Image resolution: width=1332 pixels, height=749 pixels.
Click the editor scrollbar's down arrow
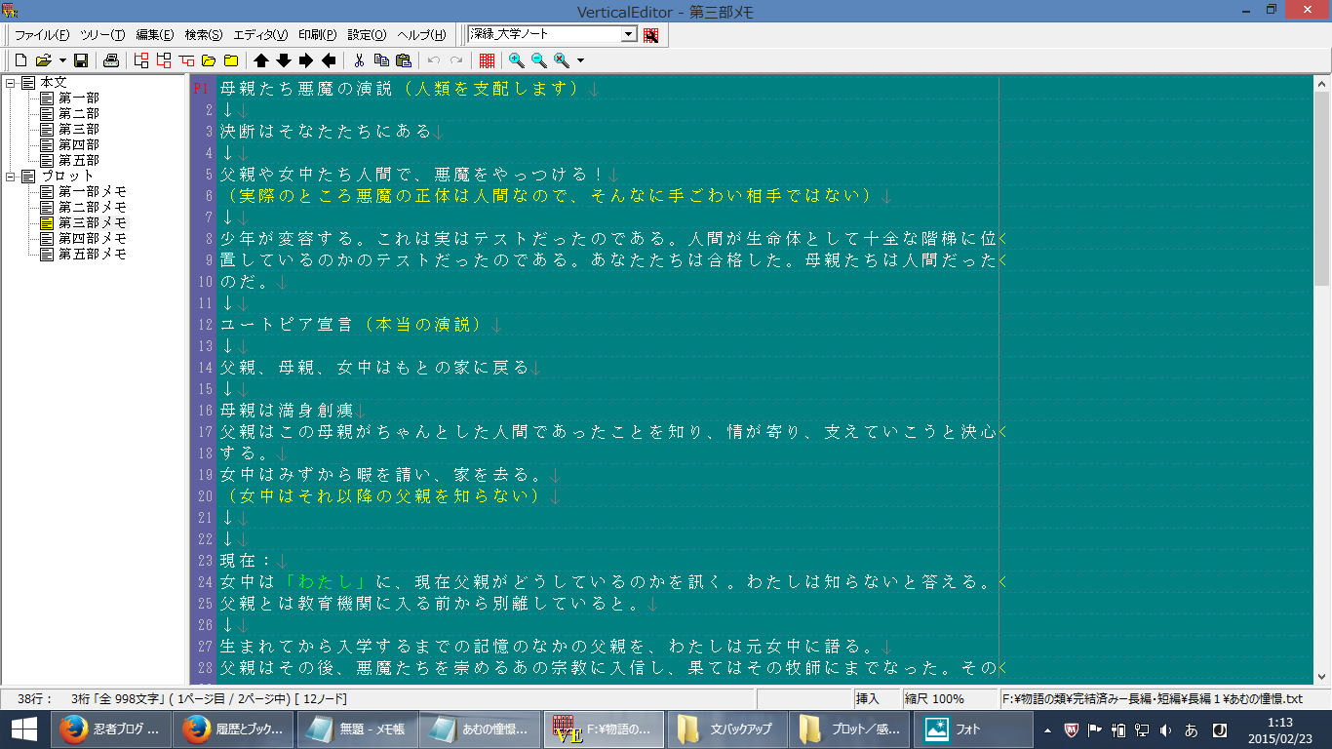[x=1322, y=676]
